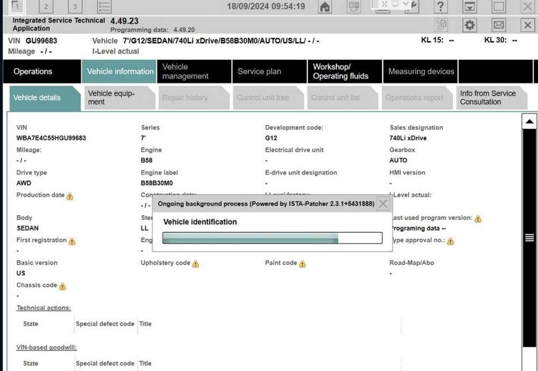Click the grid icon in floating overlay
This screenshot has height=371, width=538.
(375, 4)
